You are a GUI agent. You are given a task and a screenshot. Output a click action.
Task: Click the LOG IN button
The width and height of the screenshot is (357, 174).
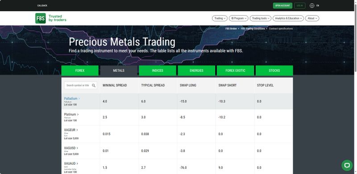[x=299, y=6]
